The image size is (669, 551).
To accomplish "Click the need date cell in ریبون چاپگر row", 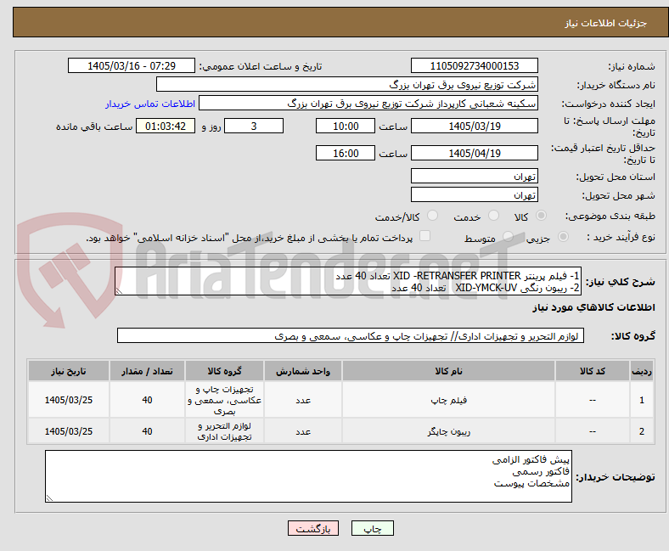I will click(x=69, y=431).
